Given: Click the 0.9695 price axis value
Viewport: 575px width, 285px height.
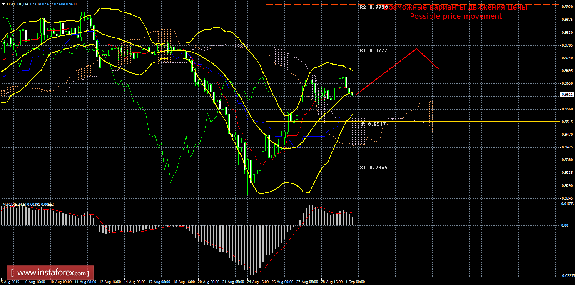Looking at the screenshot, I should [x=567, y=70].
